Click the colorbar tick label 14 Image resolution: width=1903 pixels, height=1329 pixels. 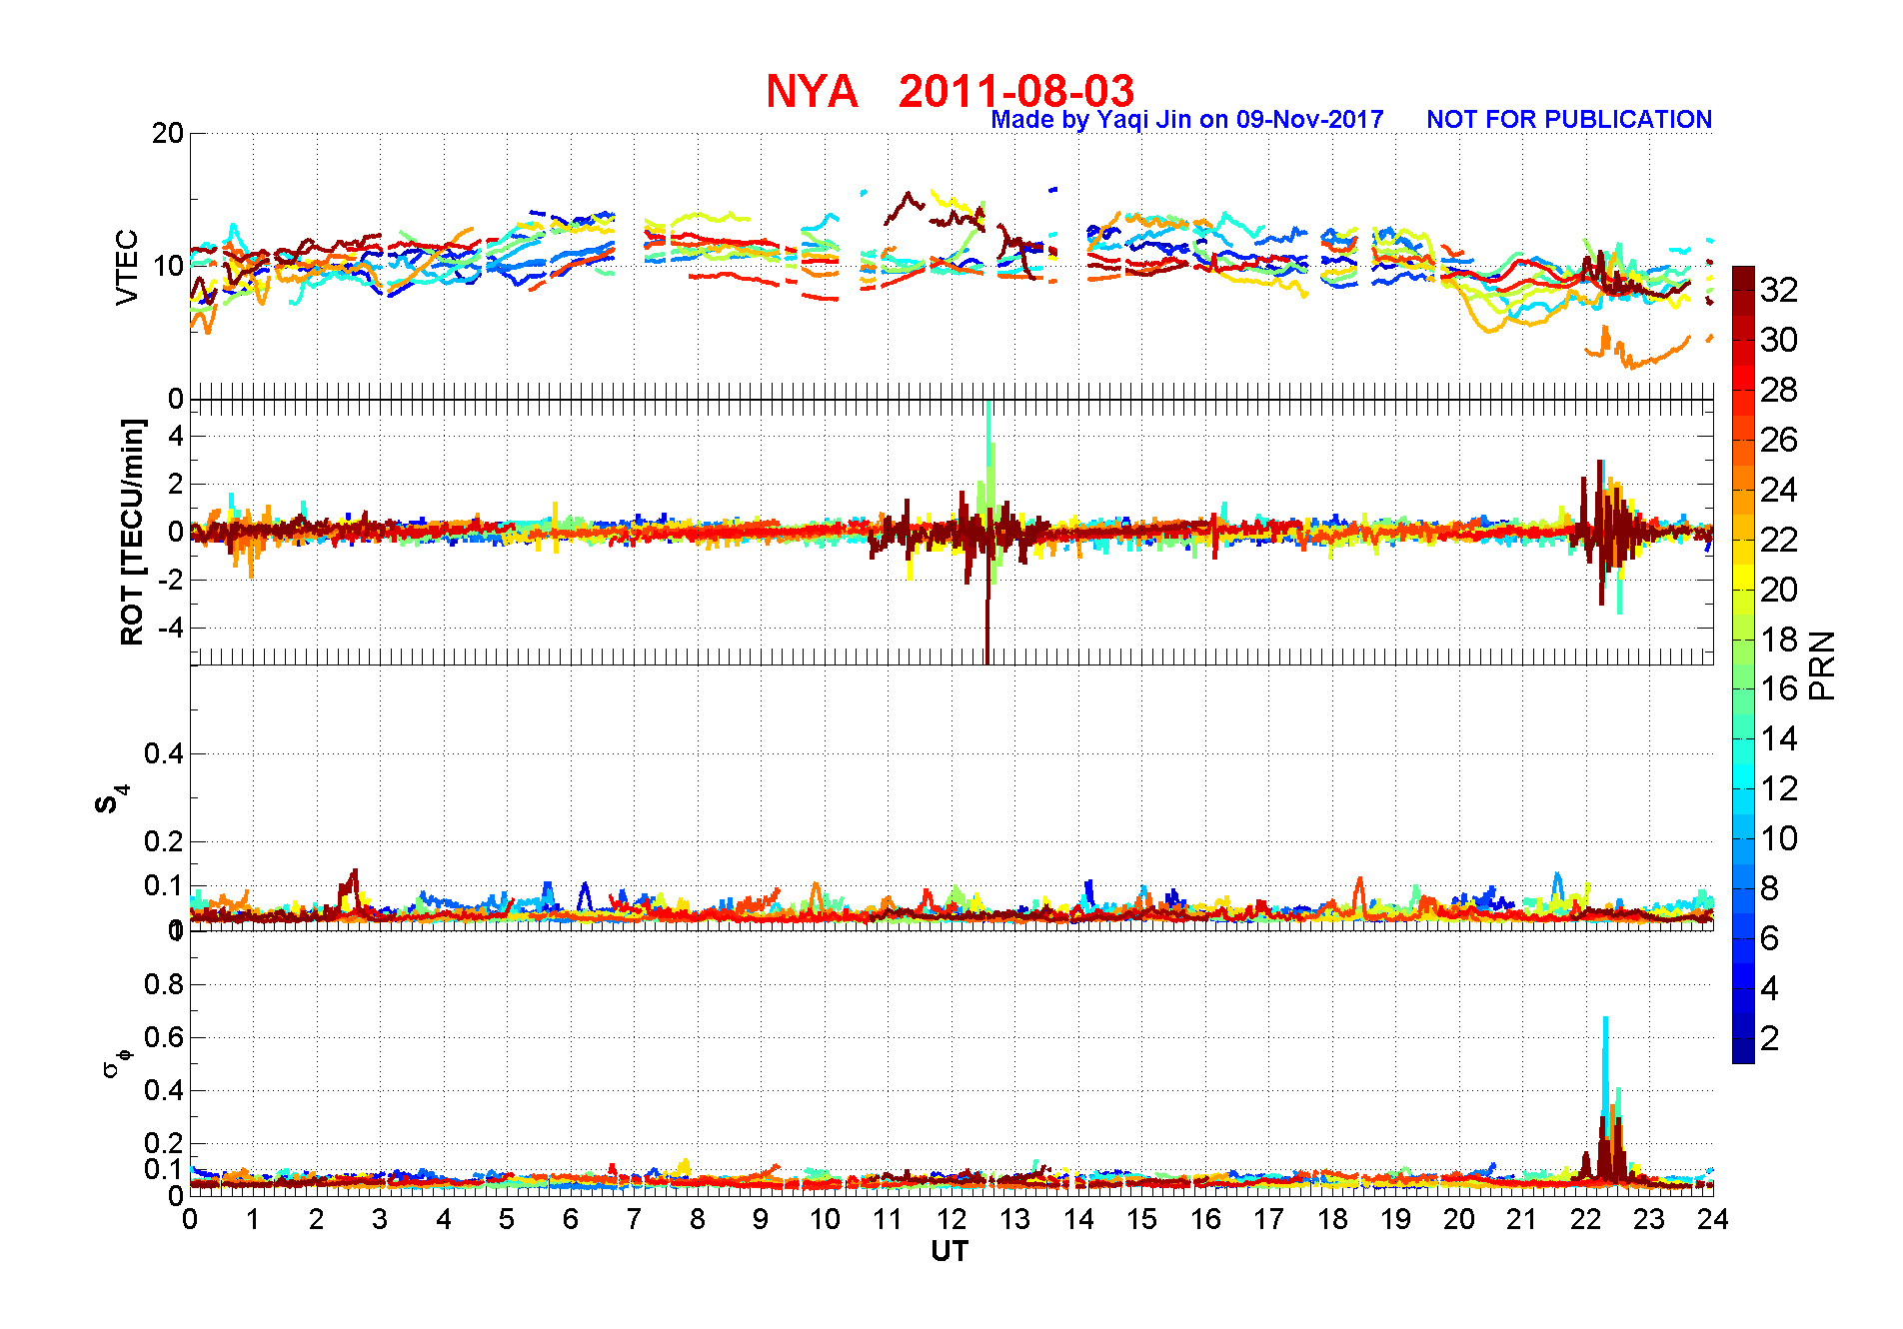1779,738
